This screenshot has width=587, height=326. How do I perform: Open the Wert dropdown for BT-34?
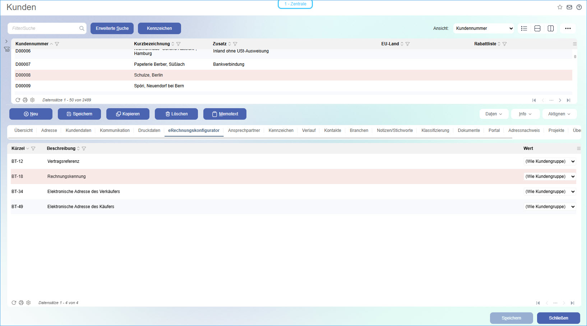pyautogui.click(x=550, y=192)
